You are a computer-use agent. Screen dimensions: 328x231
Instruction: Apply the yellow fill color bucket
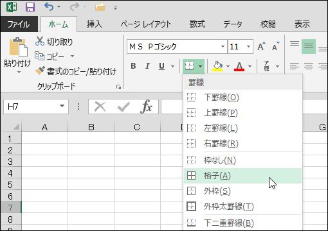(x=217, y=66)
